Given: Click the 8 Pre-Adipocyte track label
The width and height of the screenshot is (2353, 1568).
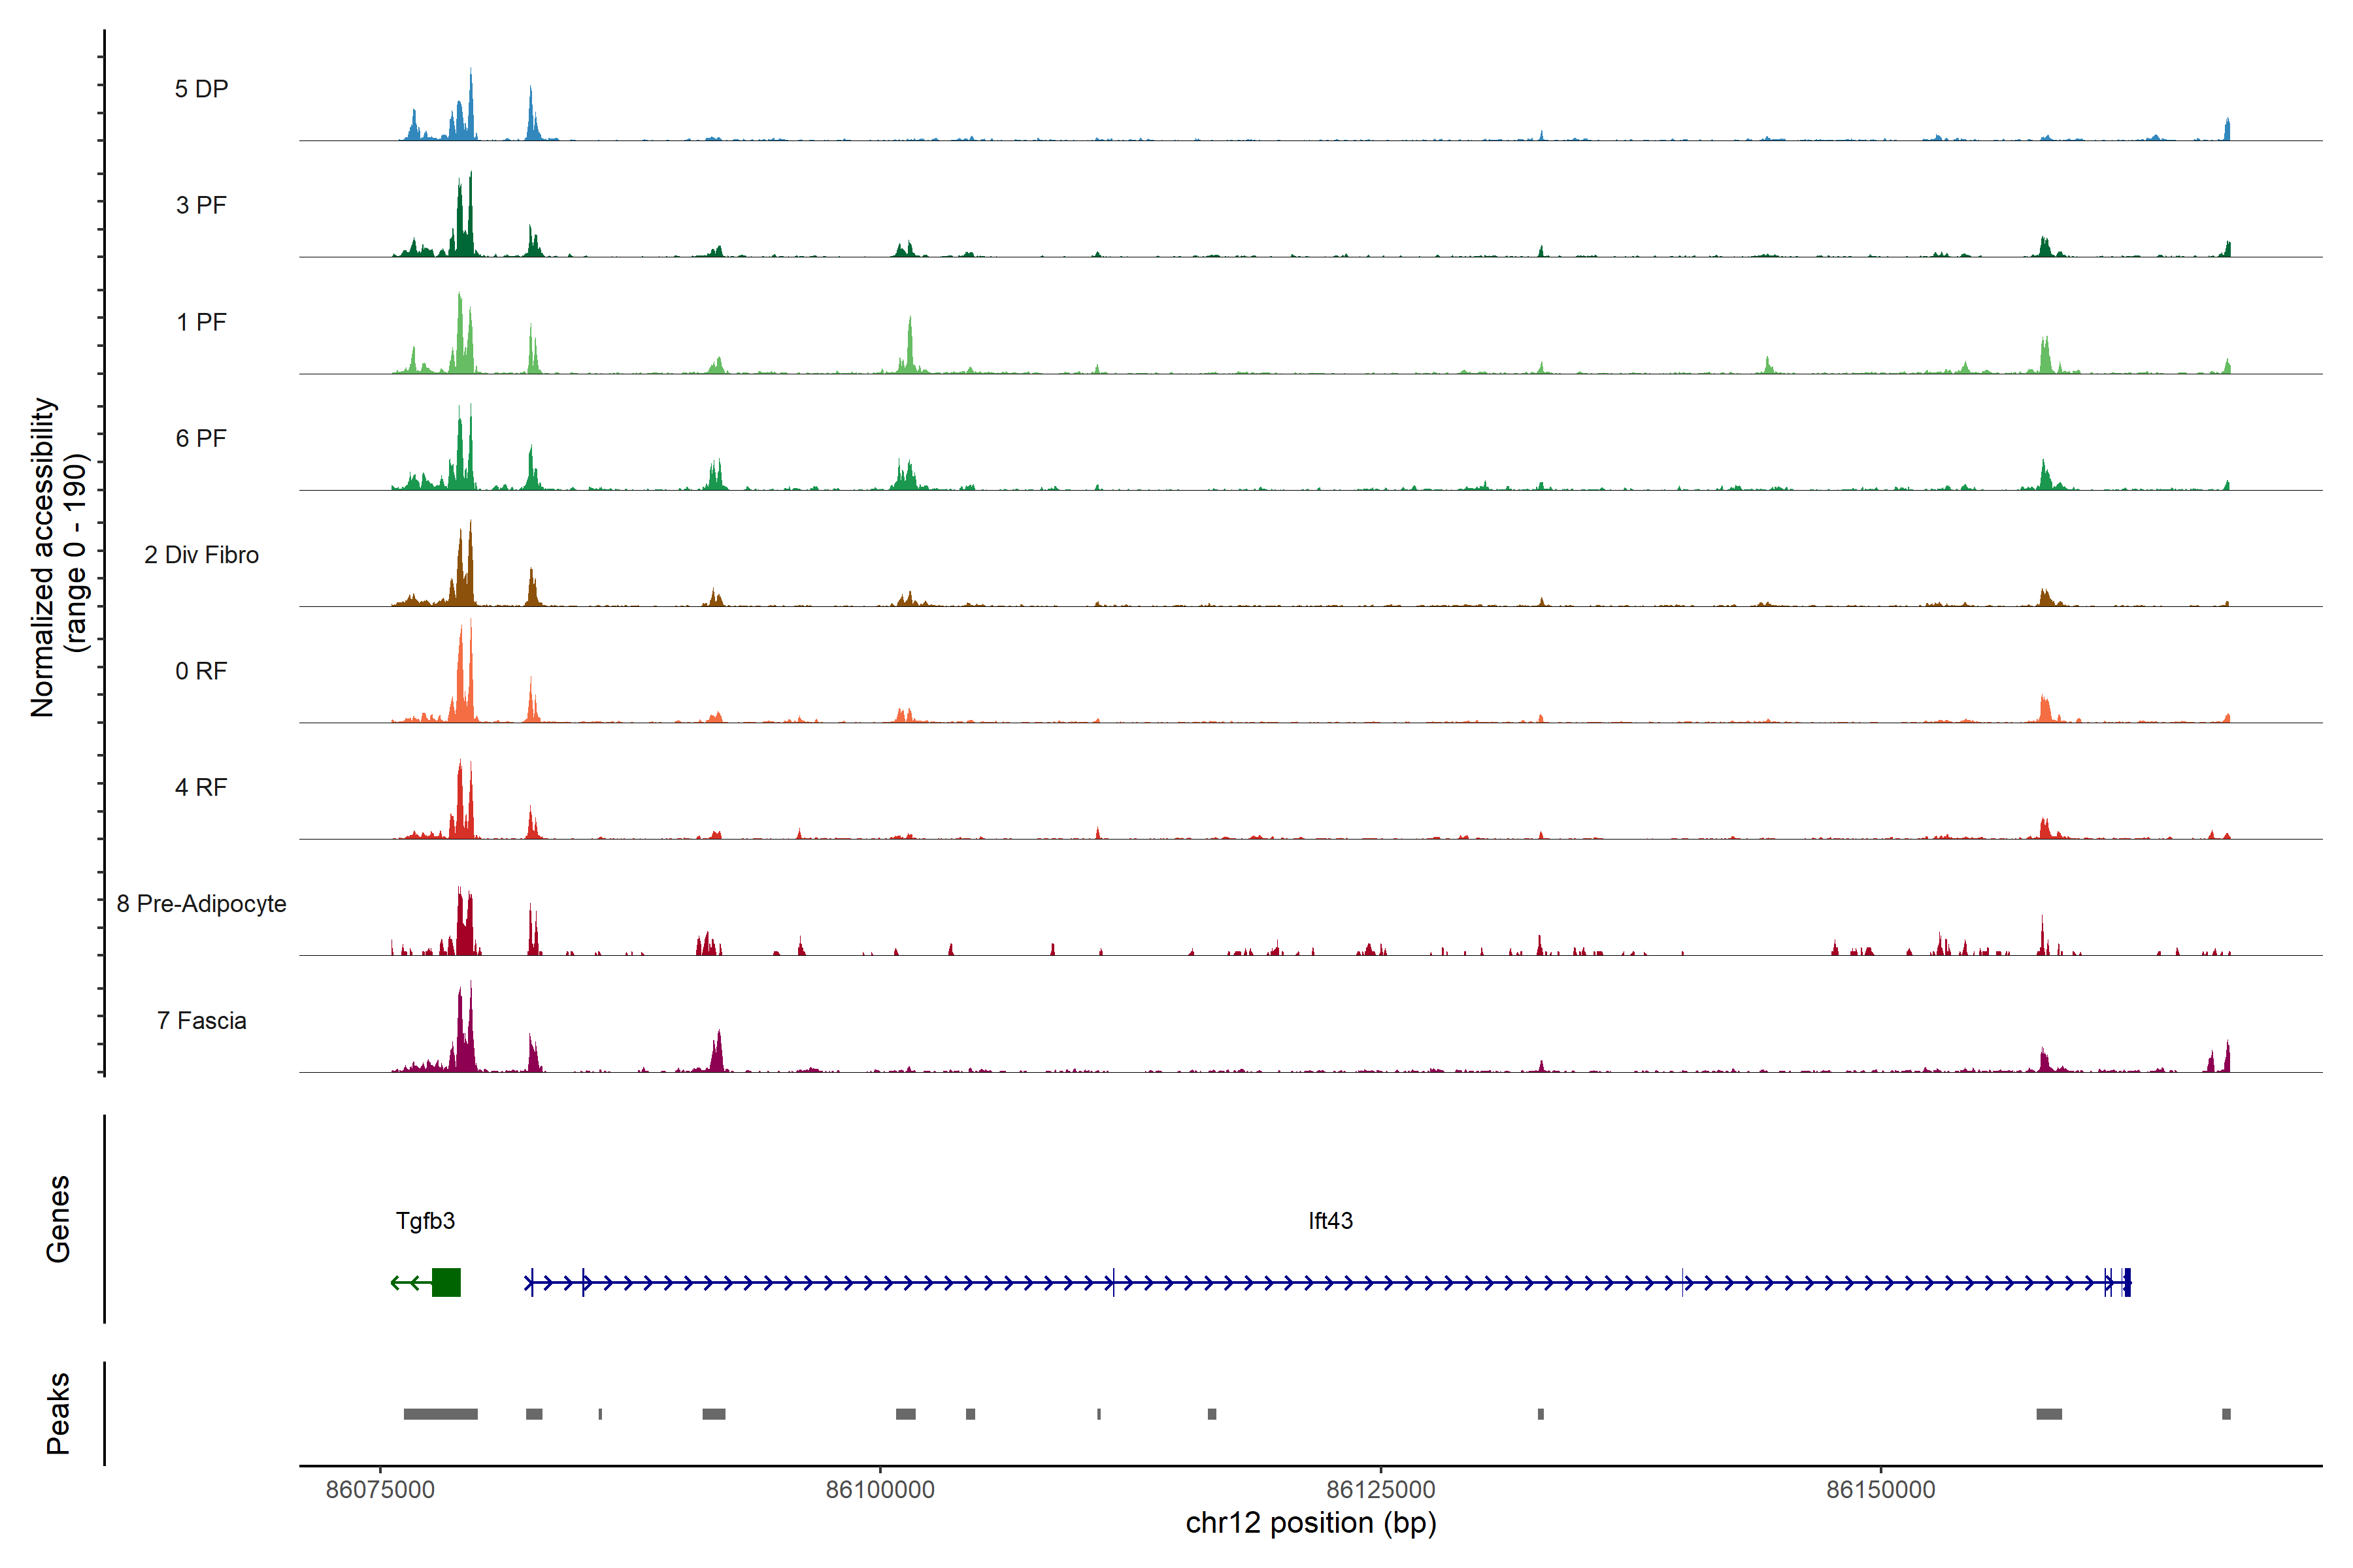Looking at the screenshot, I should click(x=201, y=904).
